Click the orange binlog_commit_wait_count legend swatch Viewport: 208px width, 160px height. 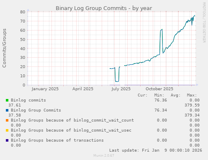pos(7,120)
